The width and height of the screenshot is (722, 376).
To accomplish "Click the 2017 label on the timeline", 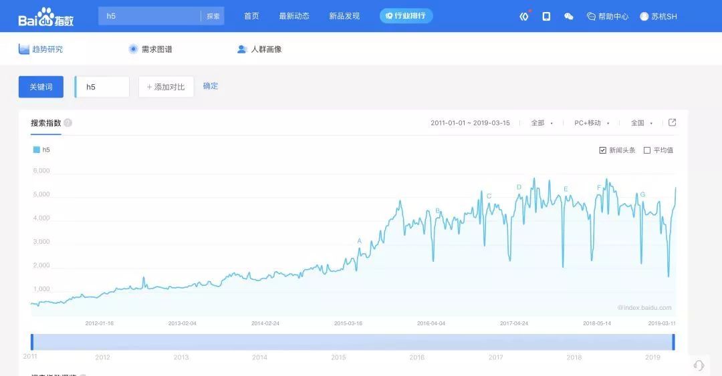I will 496,357.
